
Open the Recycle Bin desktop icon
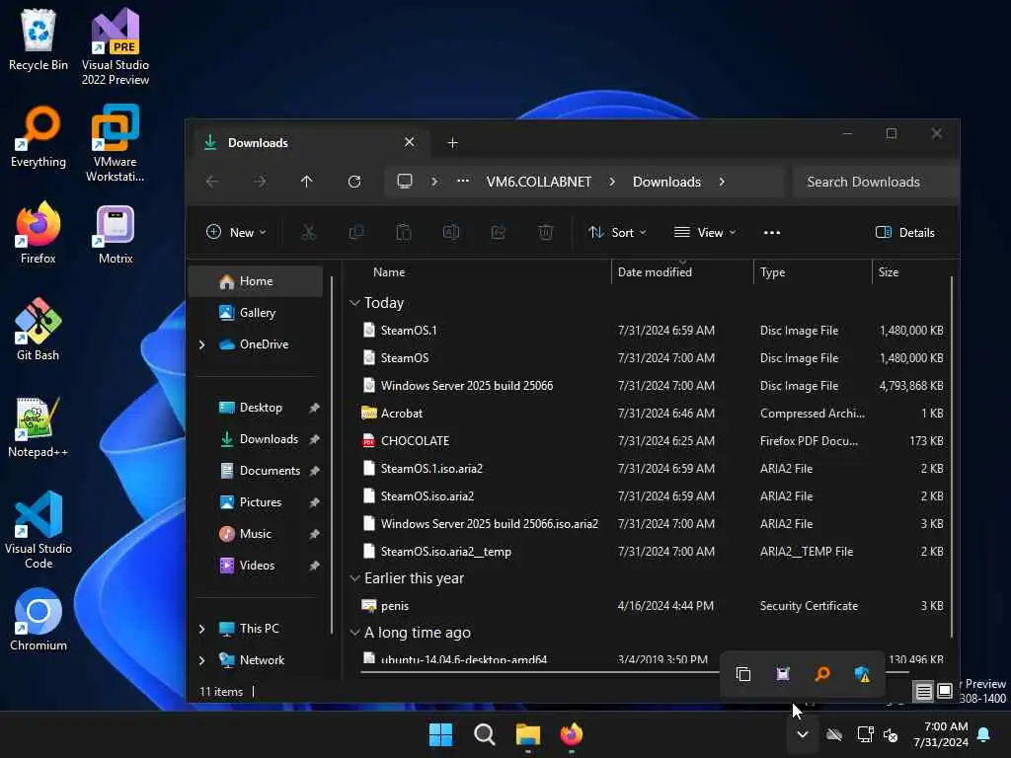[39, 39]
